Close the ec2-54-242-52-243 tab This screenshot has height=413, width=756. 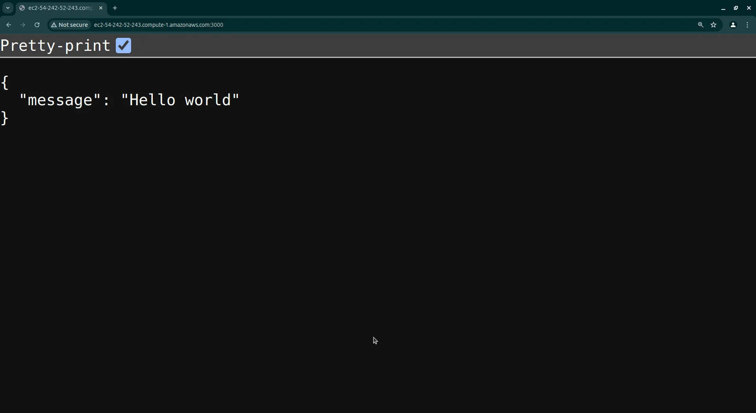pos(101,8)
